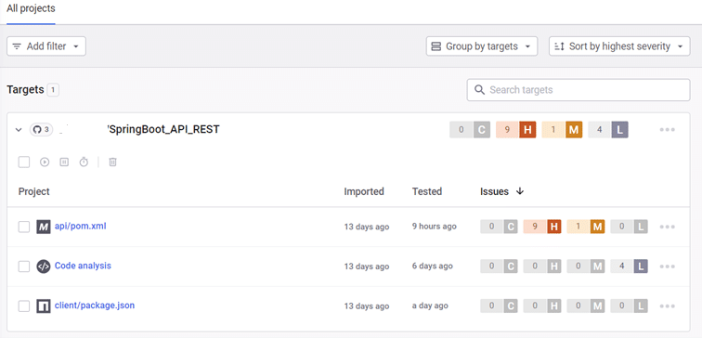This screenshot has height=338, width=702.
Task: Check the Code analysis project checkbox
Action: click(24, 266)
